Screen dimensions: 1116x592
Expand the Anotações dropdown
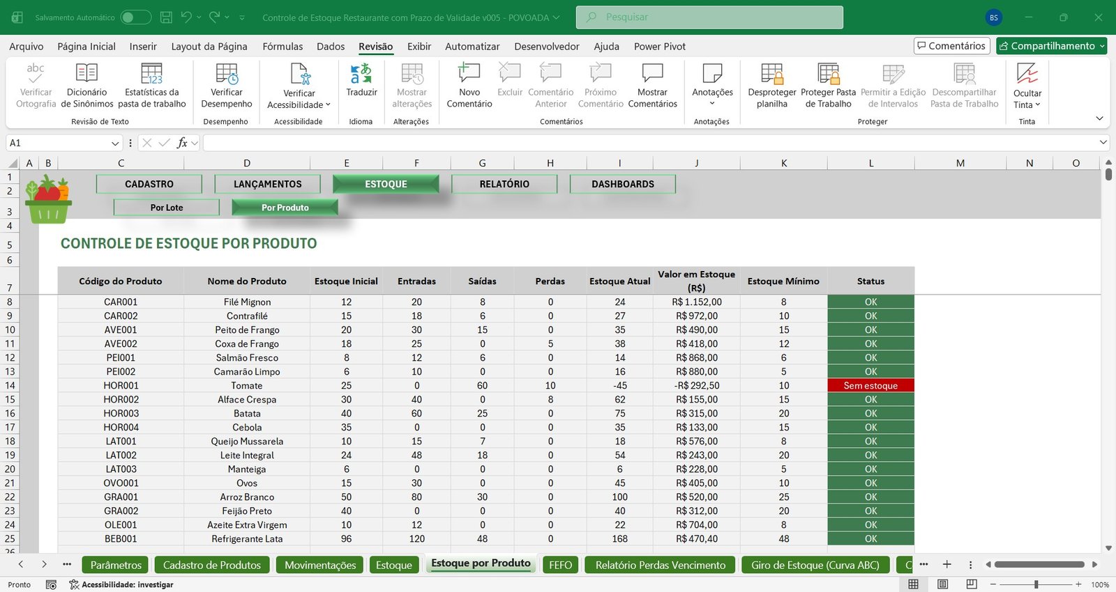coord(712,104)
